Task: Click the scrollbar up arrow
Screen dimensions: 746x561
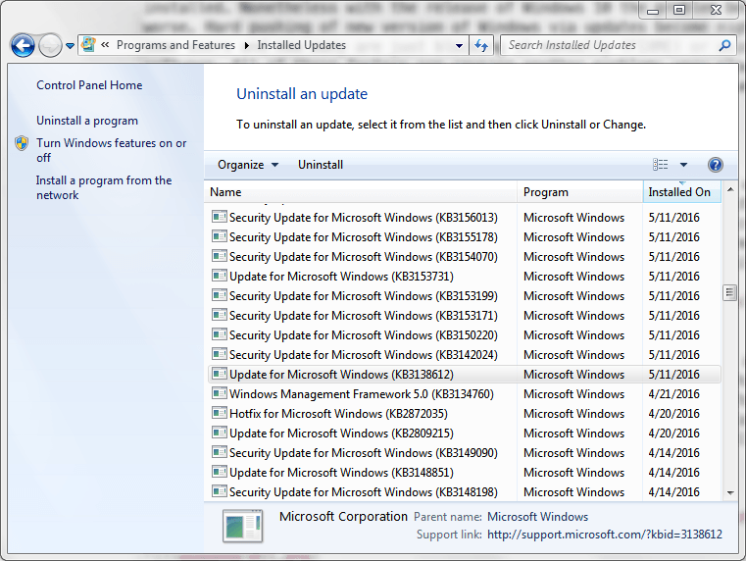Action: point(729,189)
